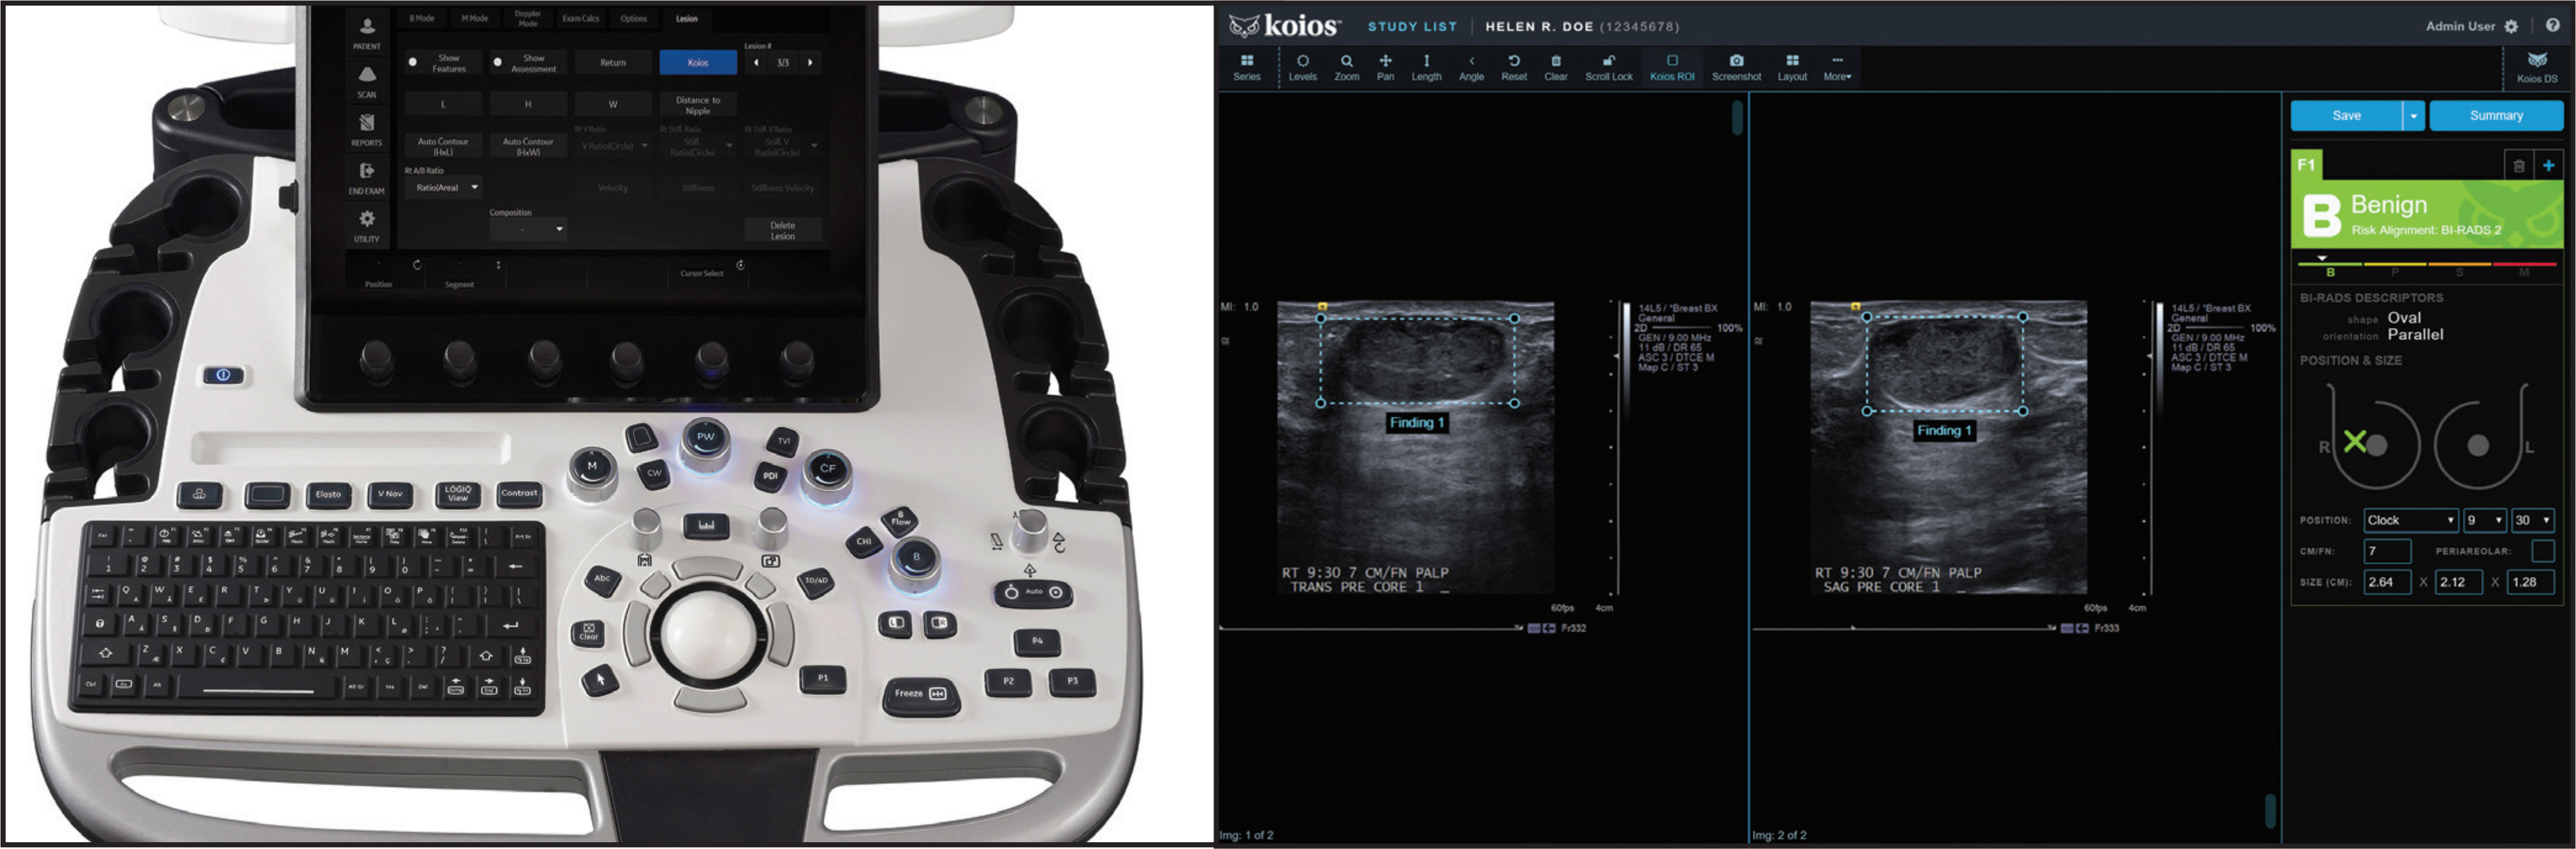This screenshot has height=849, width=2576.
Task: Open REPORTS on the console touchscreen
Action: click(367, 130)
